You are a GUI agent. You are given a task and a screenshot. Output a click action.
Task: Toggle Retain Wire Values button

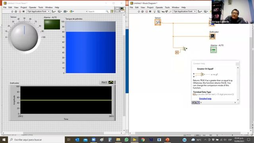point(159,12)
